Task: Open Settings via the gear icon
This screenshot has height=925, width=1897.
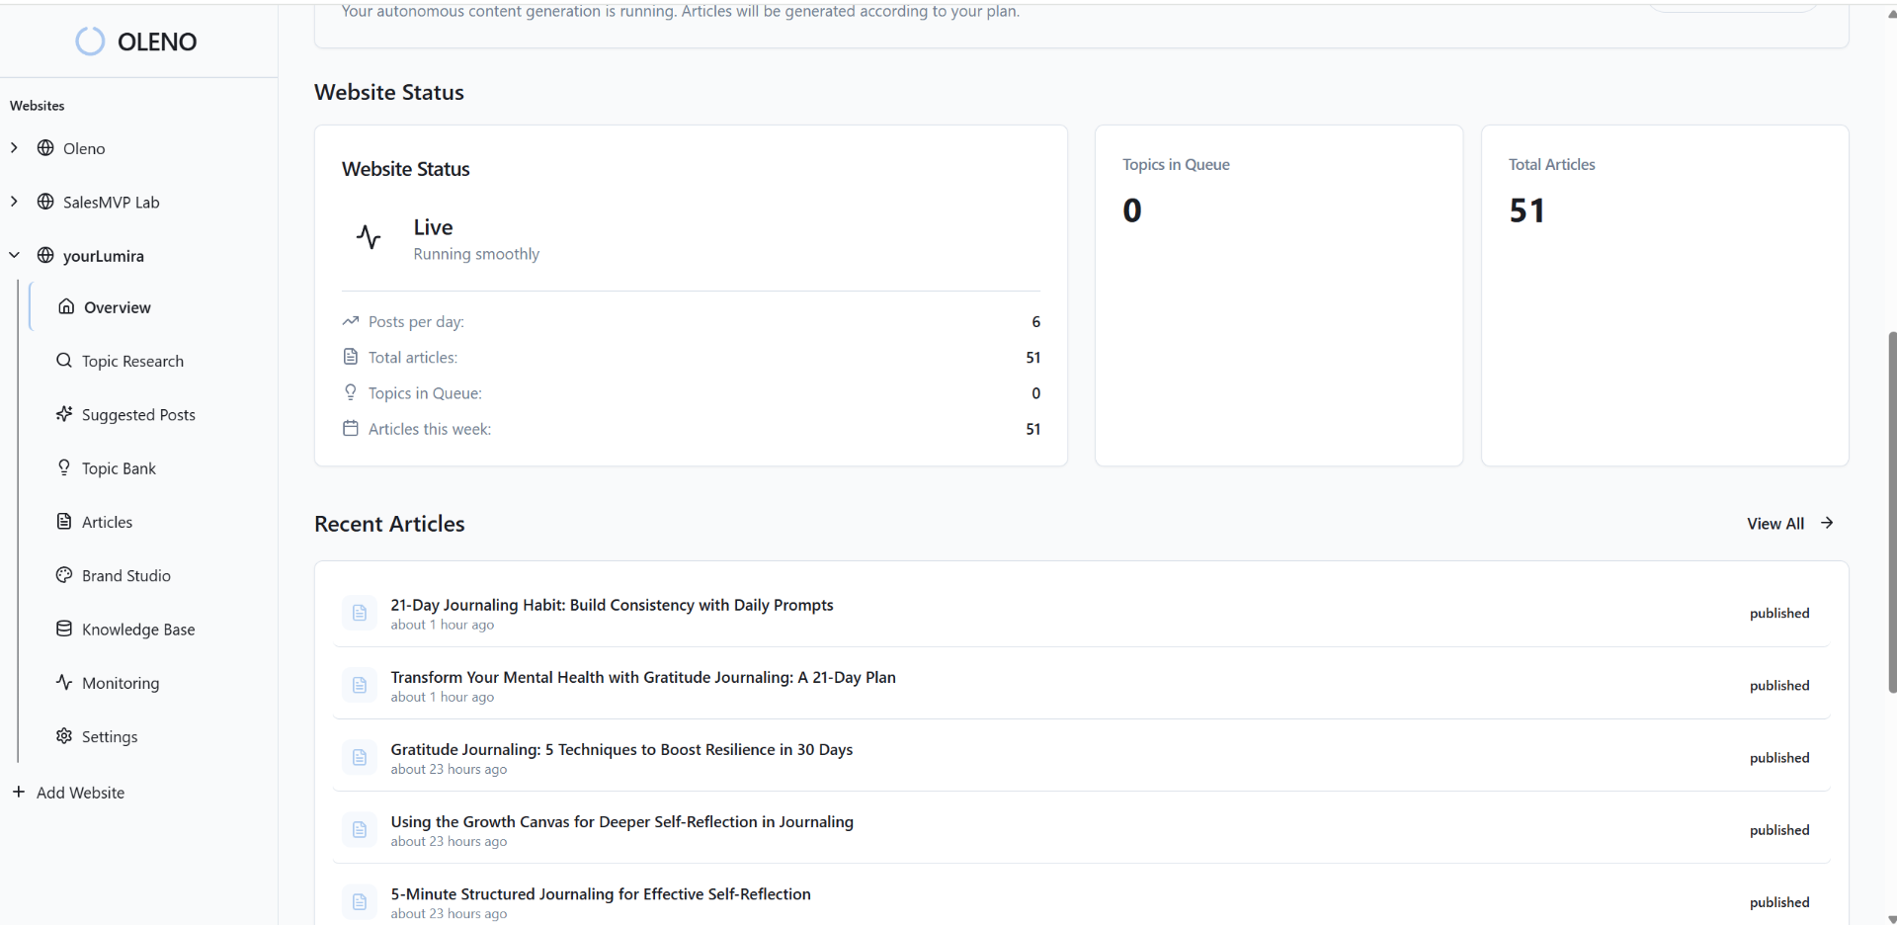Action: click(x=64, y=735)
